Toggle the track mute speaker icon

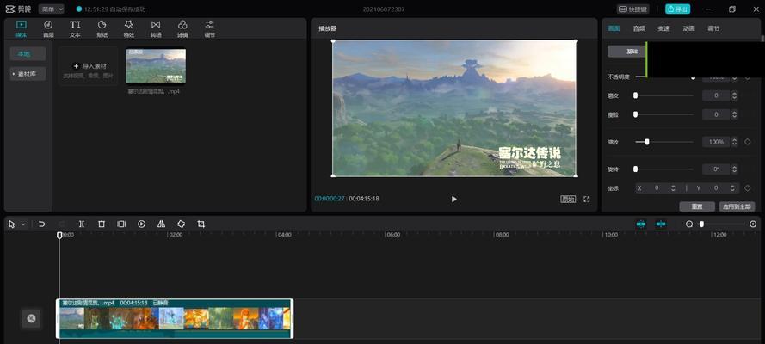tap(31, 318)
